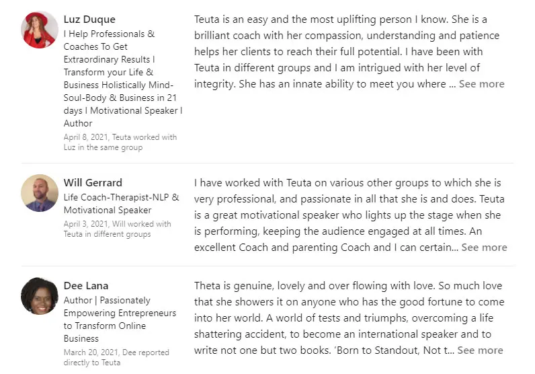This screenshot has height=374, width=535.
Task: Open Luz Duque's profile photo
Action: 40,30
